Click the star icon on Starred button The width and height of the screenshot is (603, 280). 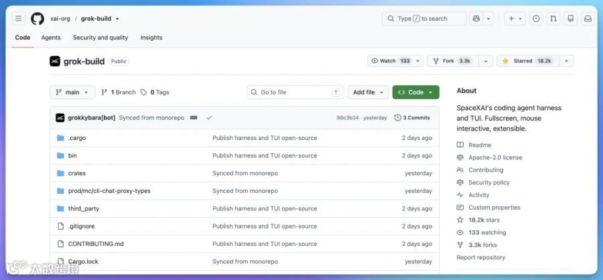(505, 61)
